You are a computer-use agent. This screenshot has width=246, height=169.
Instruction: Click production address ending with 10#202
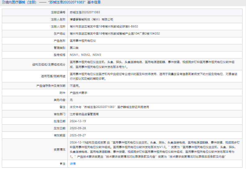[x=115, y=33]
